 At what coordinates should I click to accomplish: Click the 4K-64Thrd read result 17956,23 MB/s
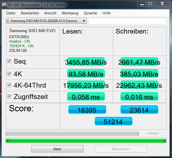click(86, 85)
